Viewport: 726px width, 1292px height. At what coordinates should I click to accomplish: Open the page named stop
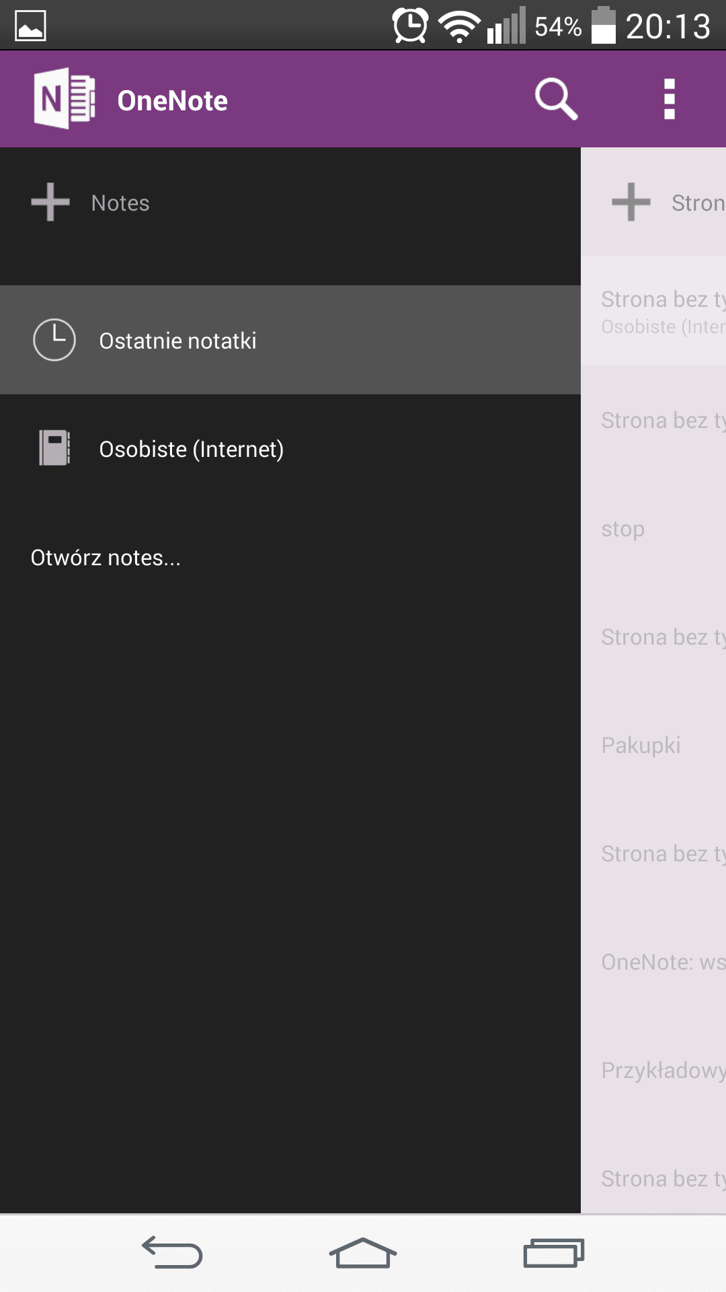coord(653,529)
